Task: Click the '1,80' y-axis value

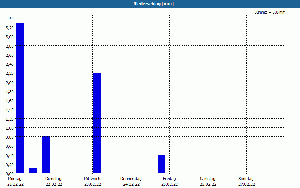Action: point(10,92)
